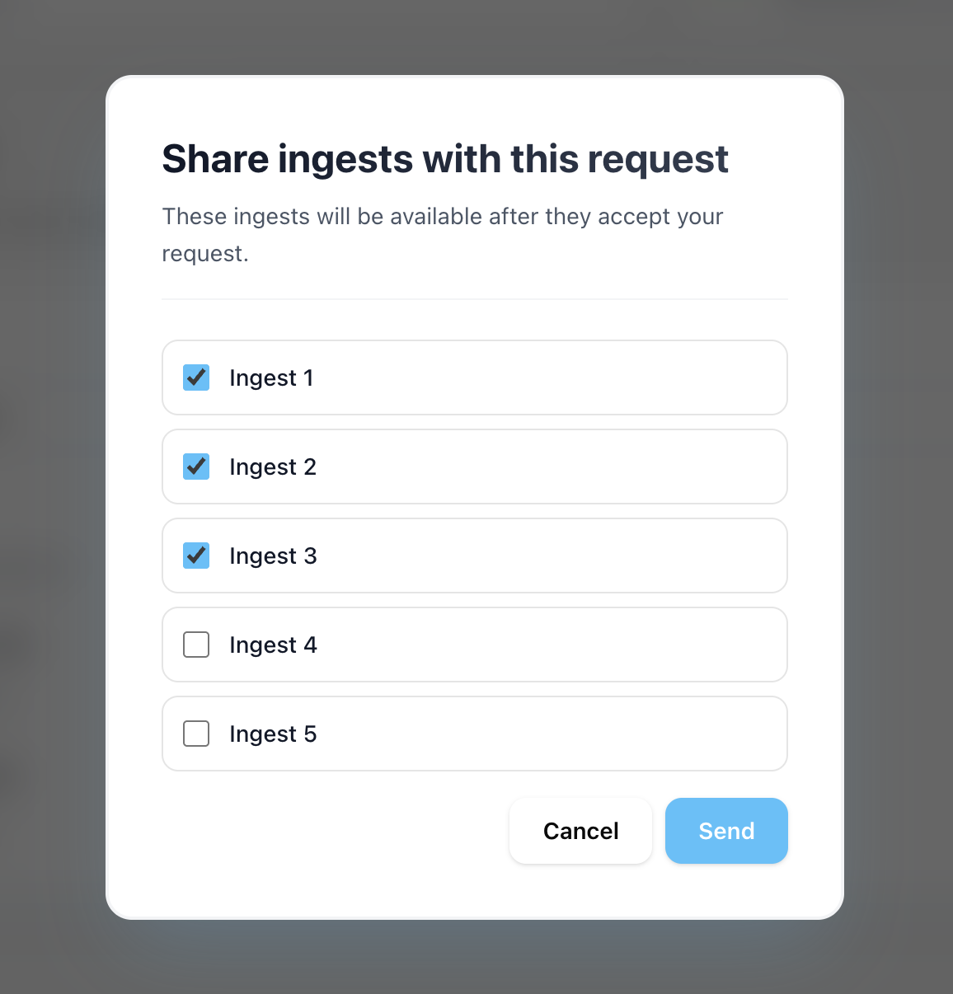Viewport: 953px width, 994px height.
Task: Uncheck the Ingest 2 checkbox
Action: tap(196, 467)
